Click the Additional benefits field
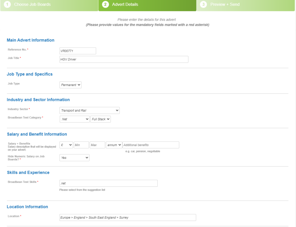This screenshot has width=296, height=227. tap(151, 145)
